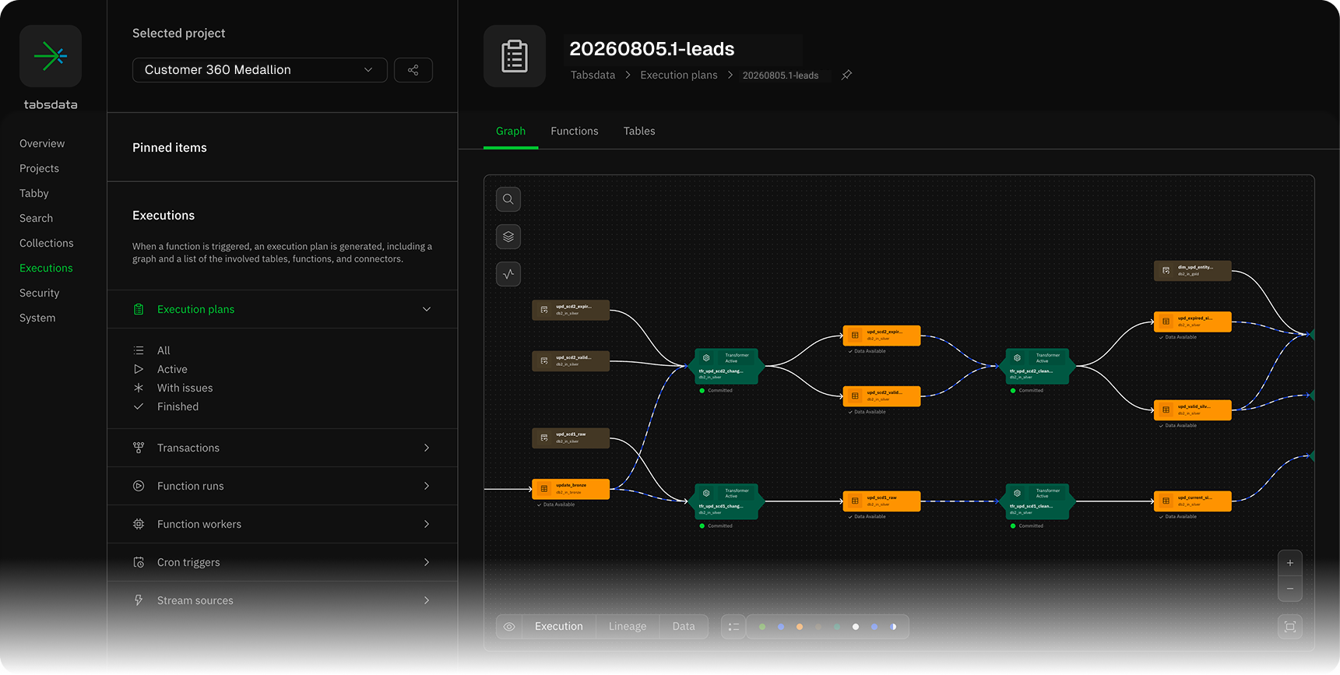Toggle the teal legend dot filter
Screen dimensions: 1340x675
(837, 627)
